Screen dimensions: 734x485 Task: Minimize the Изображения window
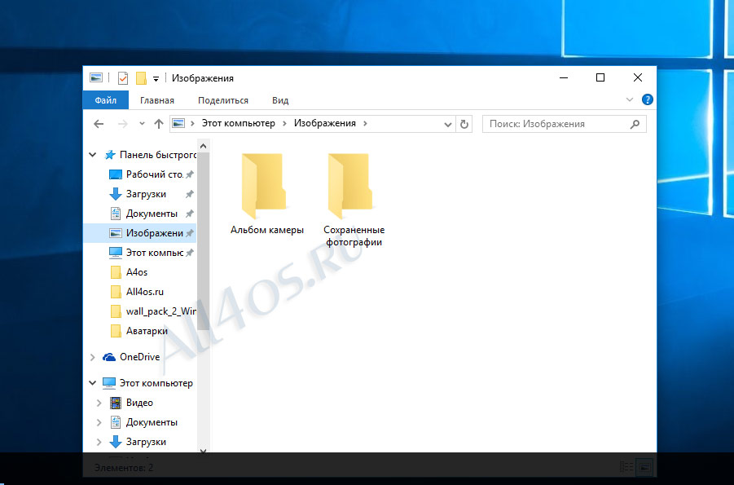point(564,77)
